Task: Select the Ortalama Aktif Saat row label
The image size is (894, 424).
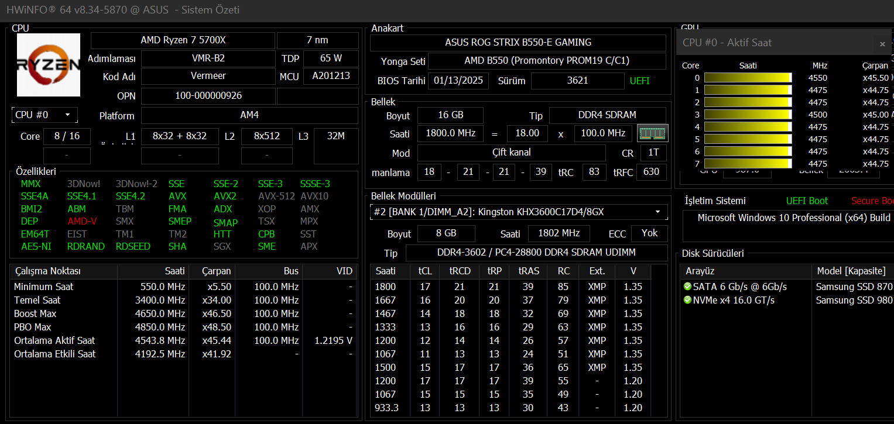Action: tap(54, 340)
